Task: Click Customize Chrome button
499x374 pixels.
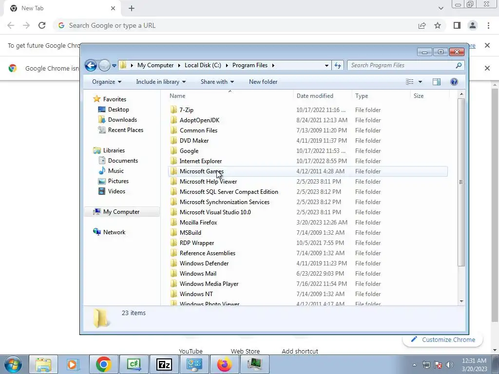Action: tap(443, 339)
